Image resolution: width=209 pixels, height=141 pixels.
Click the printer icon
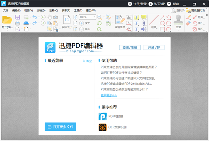pyautogui.click(x=17, y=23)
